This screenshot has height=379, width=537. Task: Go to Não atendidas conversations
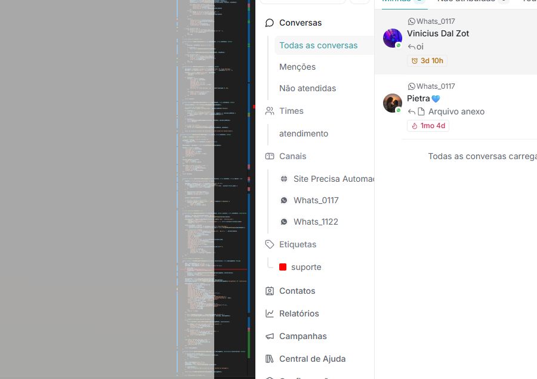click(307, 88)
